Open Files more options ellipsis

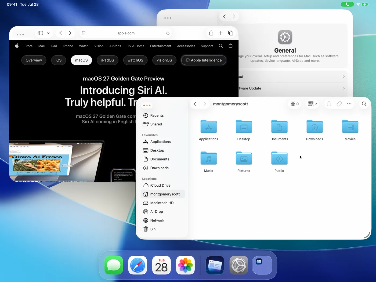coord(349,104)
